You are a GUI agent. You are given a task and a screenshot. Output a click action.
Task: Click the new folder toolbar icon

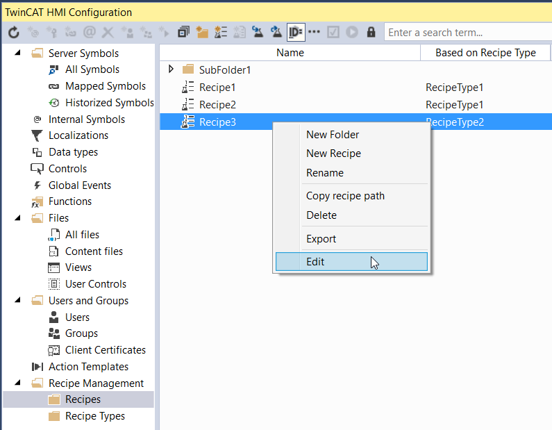(x=202, y=33)
